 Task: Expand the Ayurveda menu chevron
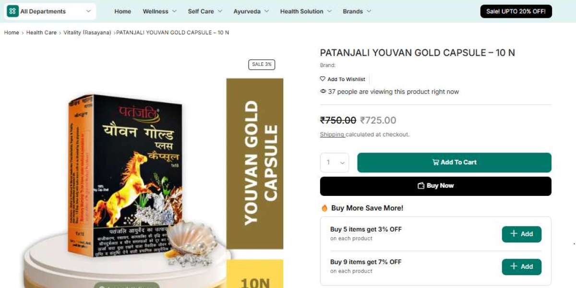click(x=266, y=11)
